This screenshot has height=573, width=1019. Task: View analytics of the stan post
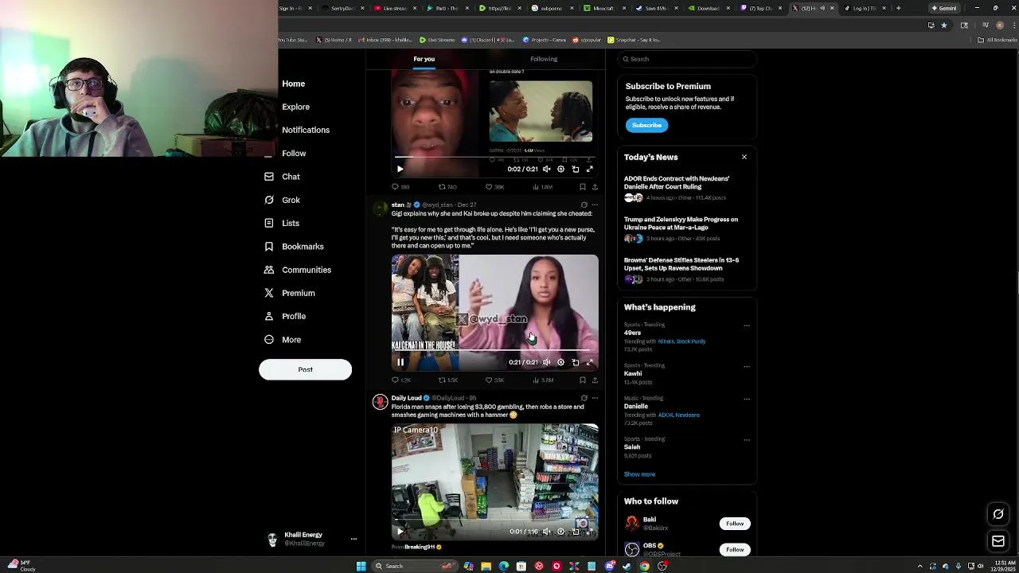tap(541, 380)
